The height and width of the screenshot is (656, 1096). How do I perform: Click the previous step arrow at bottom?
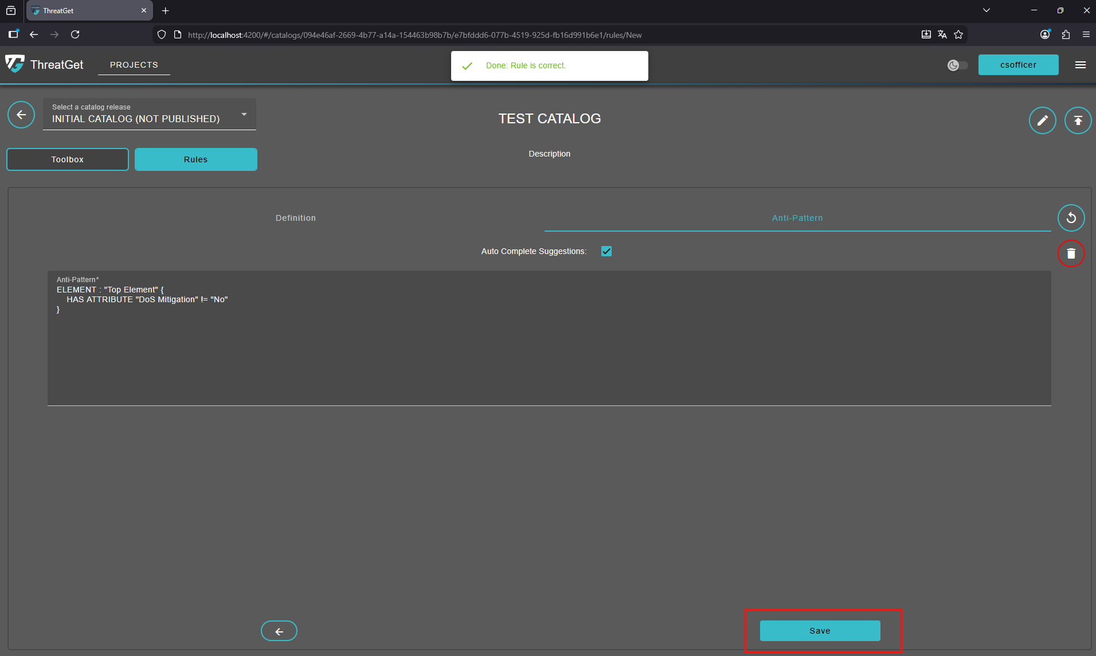279,631
